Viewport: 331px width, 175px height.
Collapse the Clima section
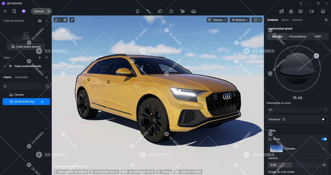(267, 131)
